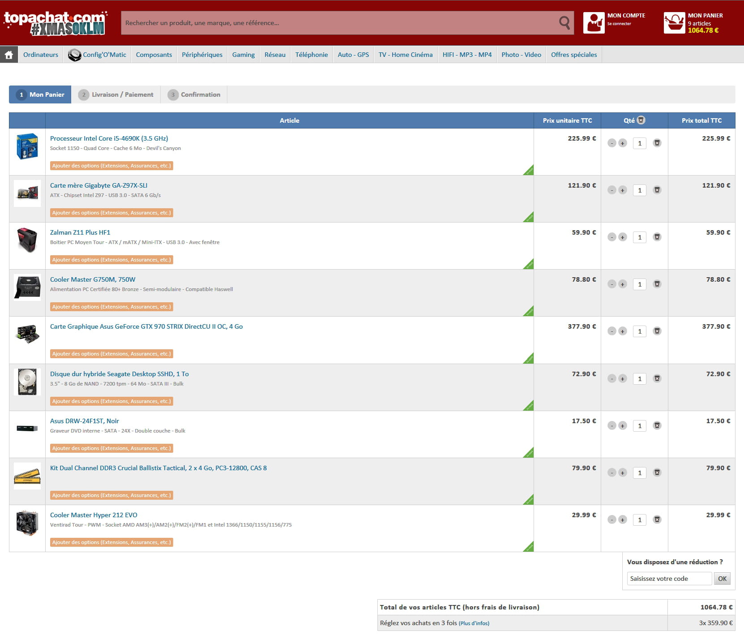The width and height of the screenshot is (744, 639).
Task: Open Mon Panier basket icon
Action: click(674, 23)
